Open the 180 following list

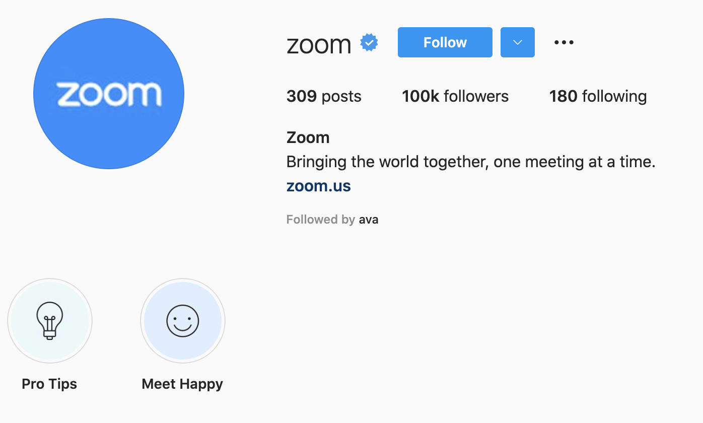pos(598,96)
